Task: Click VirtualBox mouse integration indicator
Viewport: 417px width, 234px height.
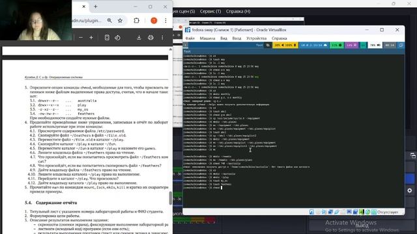Action: coord(367,212)
